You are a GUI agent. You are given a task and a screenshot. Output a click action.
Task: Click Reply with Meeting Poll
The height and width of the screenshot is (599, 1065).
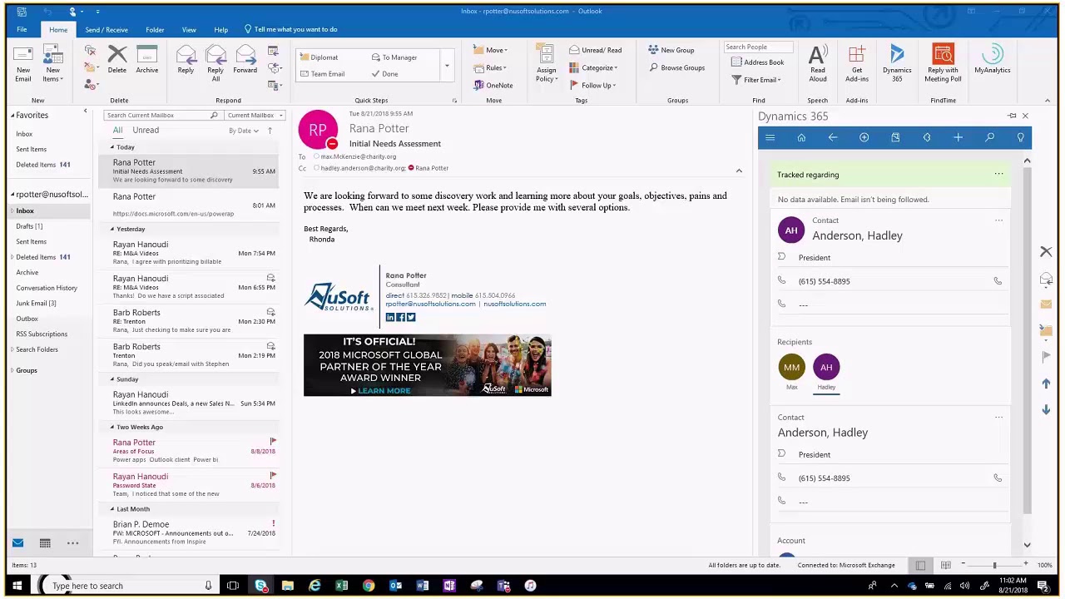pos(943,64)
